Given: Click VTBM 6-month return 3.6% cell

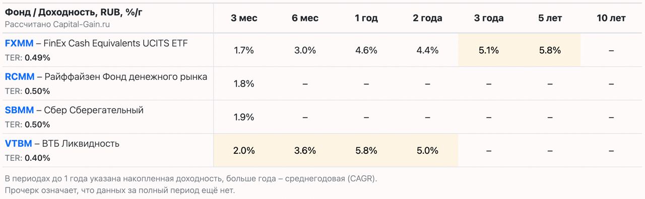Looking at the screenshot, I should 305,150.
